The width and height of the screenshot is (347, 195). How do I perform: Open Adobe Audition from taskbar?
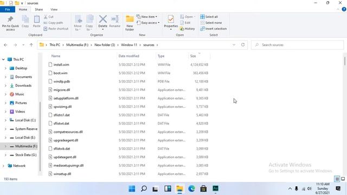click(215, 188)
